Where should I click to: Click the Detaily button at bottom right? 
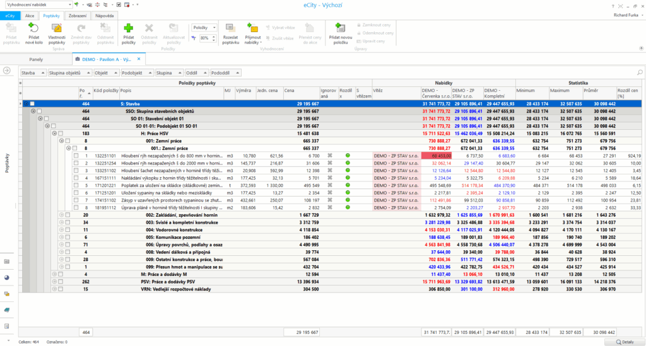pos(623,341)
